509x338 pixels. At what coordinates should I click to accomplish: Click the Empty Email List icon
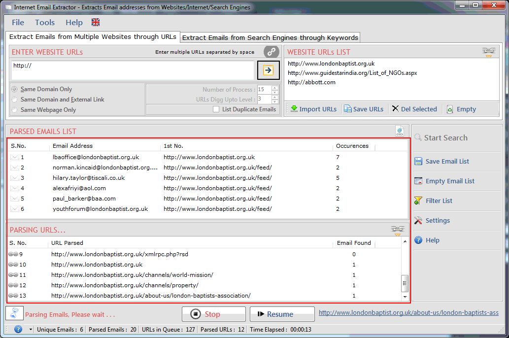click(418, 181)
